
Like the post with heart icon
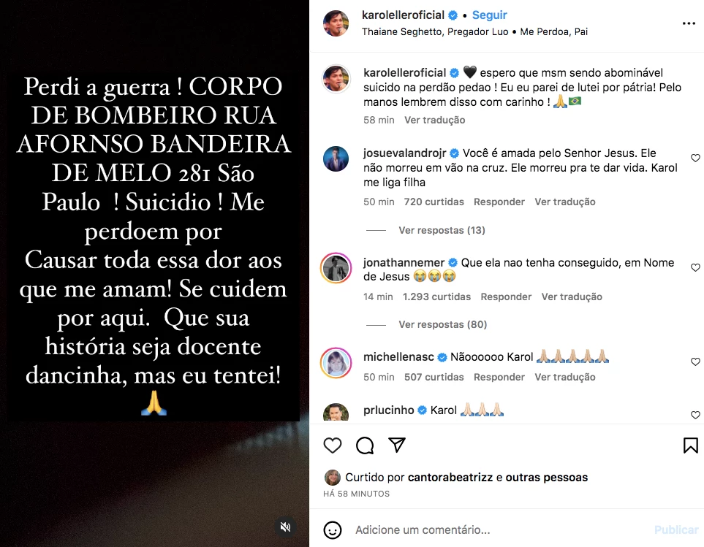(332, 445)
